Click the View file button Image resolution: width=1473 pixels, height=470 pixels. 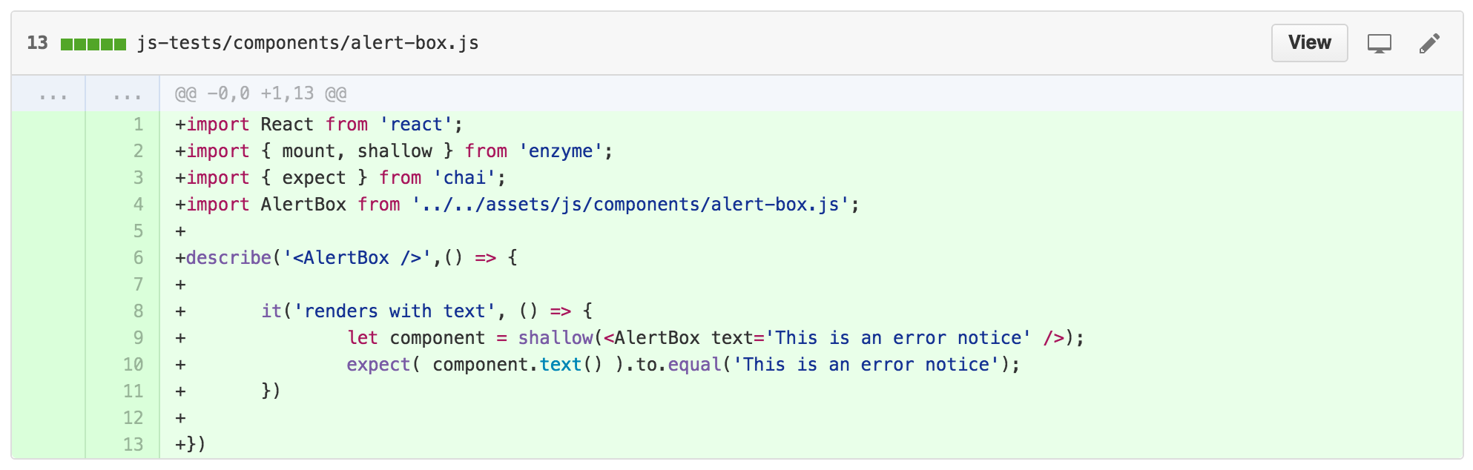pyautogui.click(x=1309, y=43)
